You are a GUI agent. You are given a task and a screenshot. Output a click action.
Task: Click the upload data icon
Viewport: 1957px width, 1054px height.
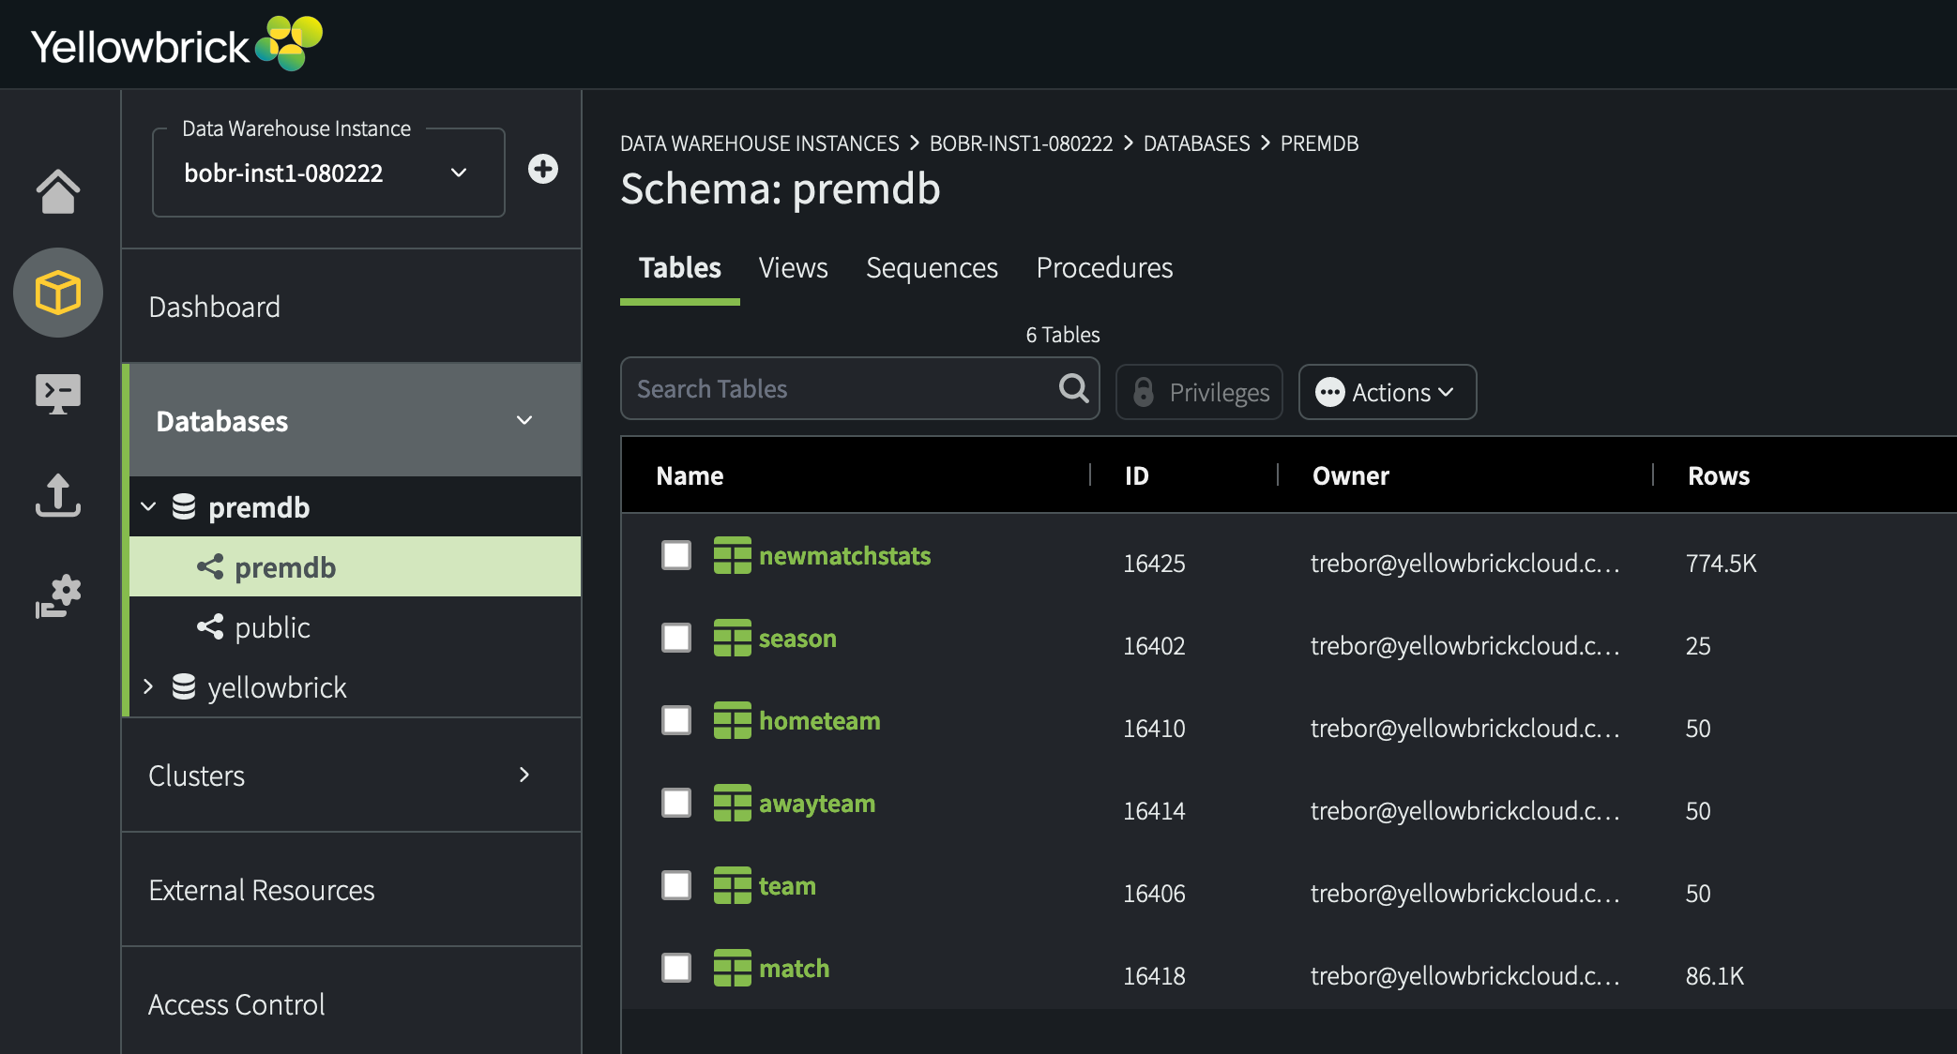(x=58, y=495)
